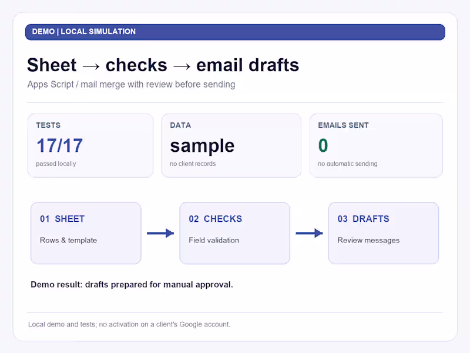This screenshot has height=353, width=470.
Task: Click the arrow between Checks and Drafts steps
Action: (310, 233)
